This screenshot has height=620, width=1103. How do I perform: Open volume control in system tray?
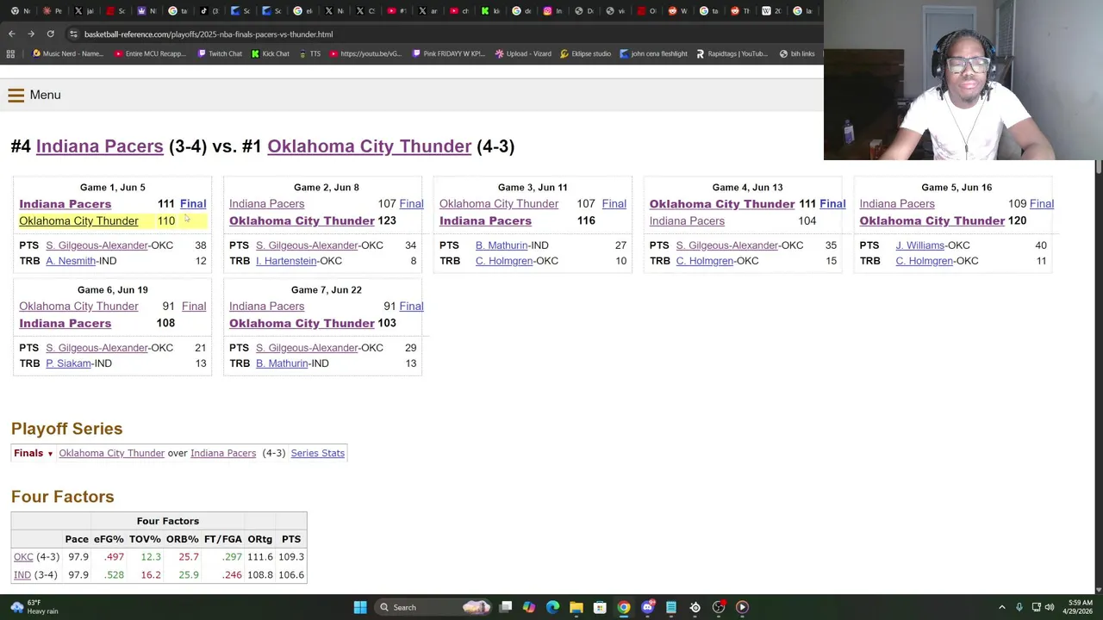[x=1050, y=607]
